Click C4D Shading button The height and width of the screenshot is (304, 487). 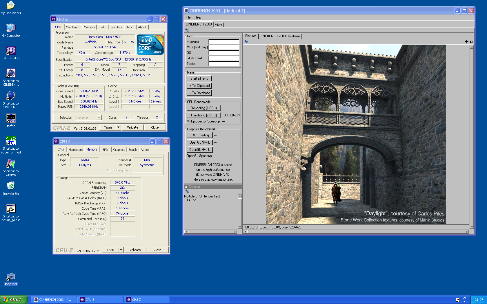200,135
